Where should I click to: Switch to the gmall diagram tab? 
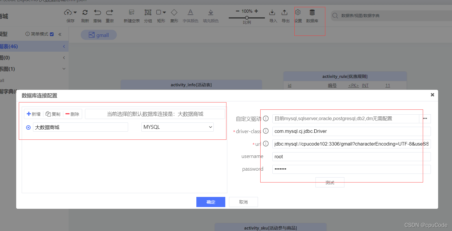coord(99,35)
